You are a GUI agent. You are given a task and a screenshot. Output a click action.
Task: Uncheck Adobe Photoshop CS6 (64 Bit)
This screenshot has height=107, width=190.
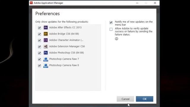(x=39, y=53)
